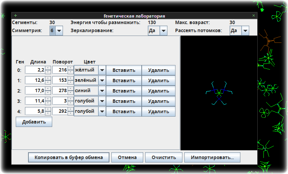Delete gene 1 with Удалить button

point(159,80)
